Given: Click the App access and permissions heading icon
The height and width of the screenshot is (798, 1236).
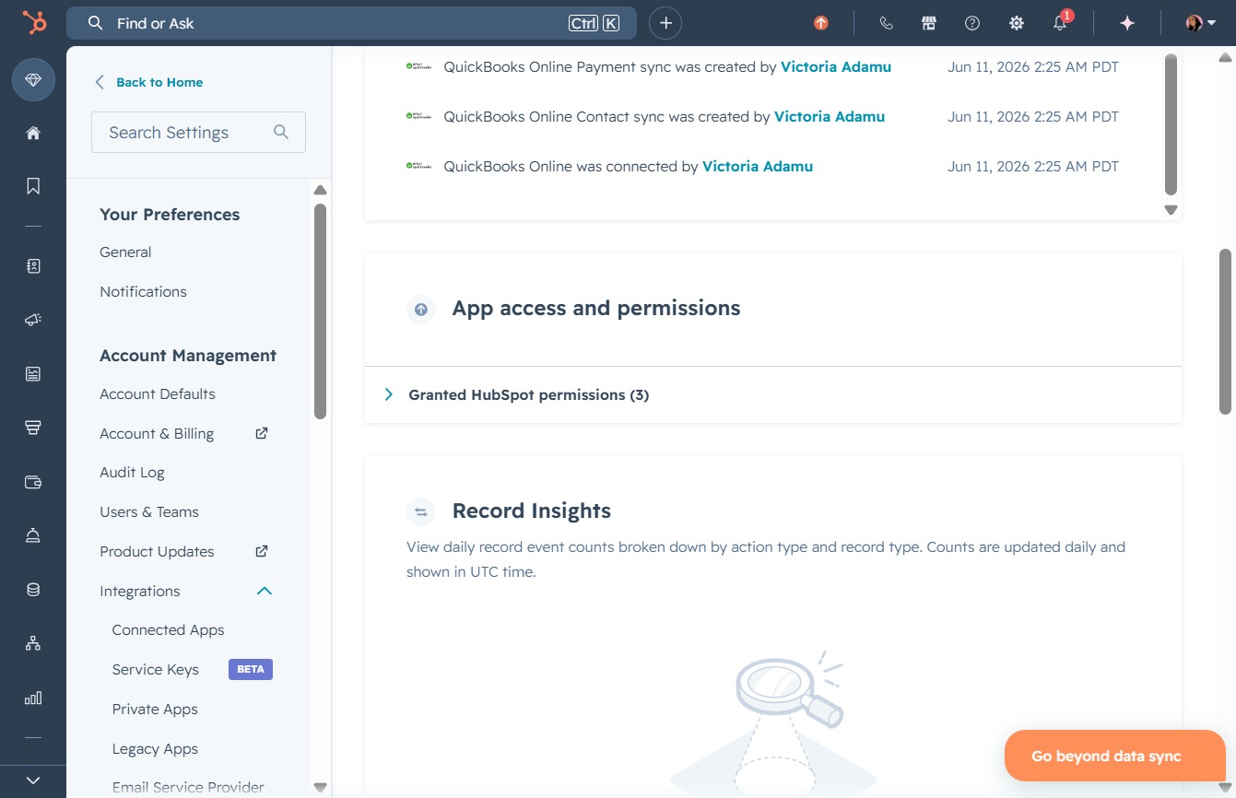Looking at the screenshot, I should point(420,310).
